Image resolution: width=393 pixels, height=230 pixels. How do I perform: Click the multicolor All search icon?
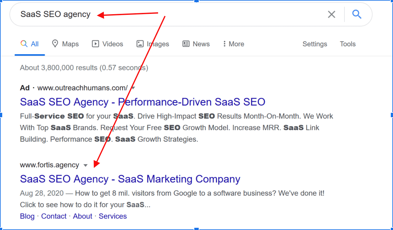[x=24, y=44]
